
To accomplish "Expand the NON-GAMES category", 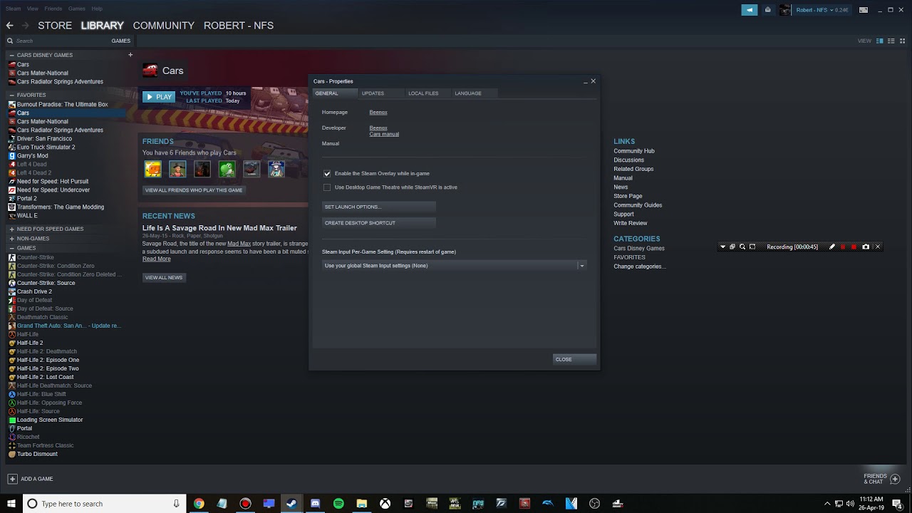I will 11,239.
